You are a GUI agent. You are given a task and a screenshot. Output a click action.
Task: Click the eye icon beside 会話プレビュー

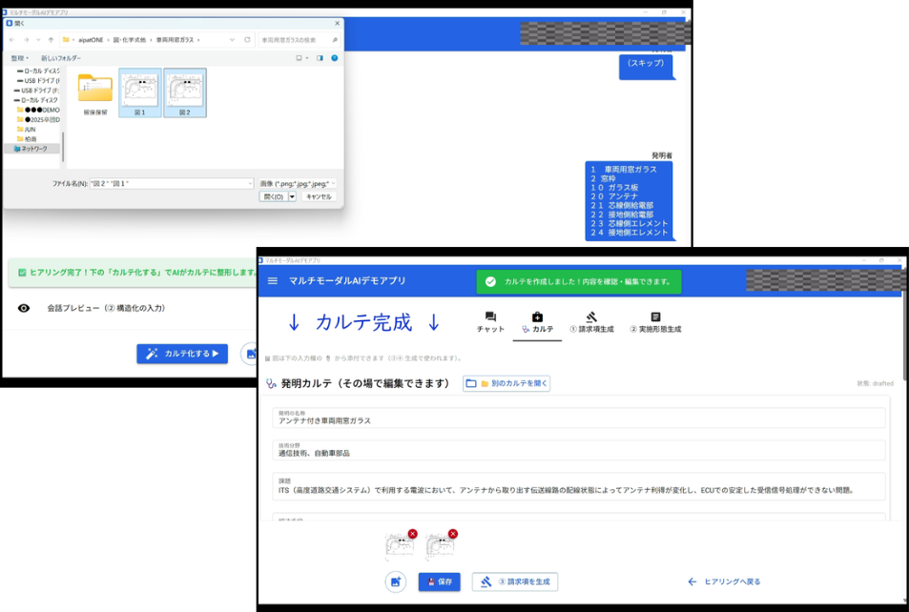coord(24,308)
